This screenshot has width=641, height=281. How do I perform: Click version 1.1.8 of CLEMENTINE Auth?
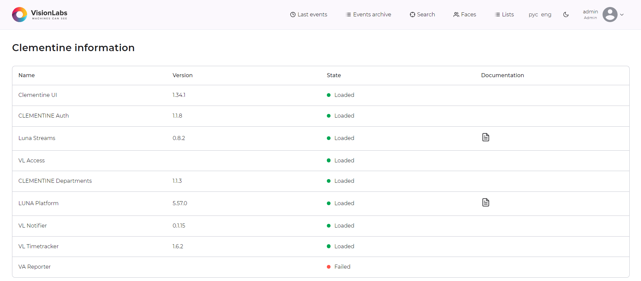click(x=177, y=116)
